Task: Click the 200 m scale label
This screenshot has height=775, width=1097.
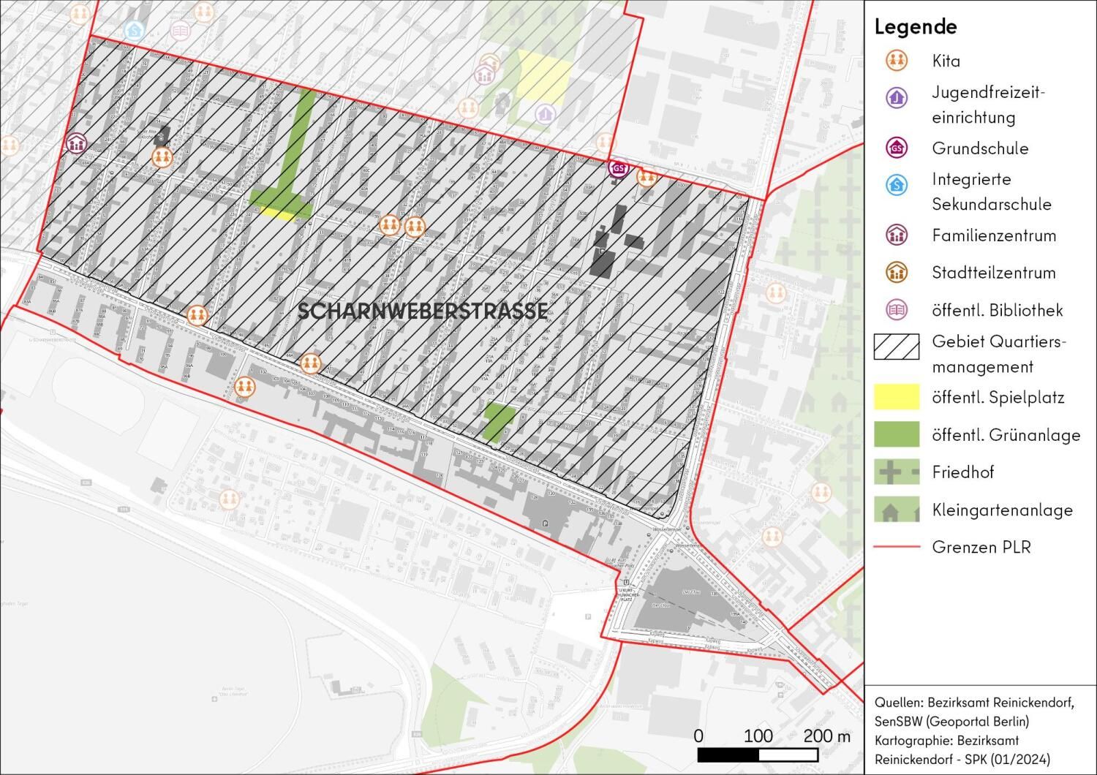Action: pos(827,736)
